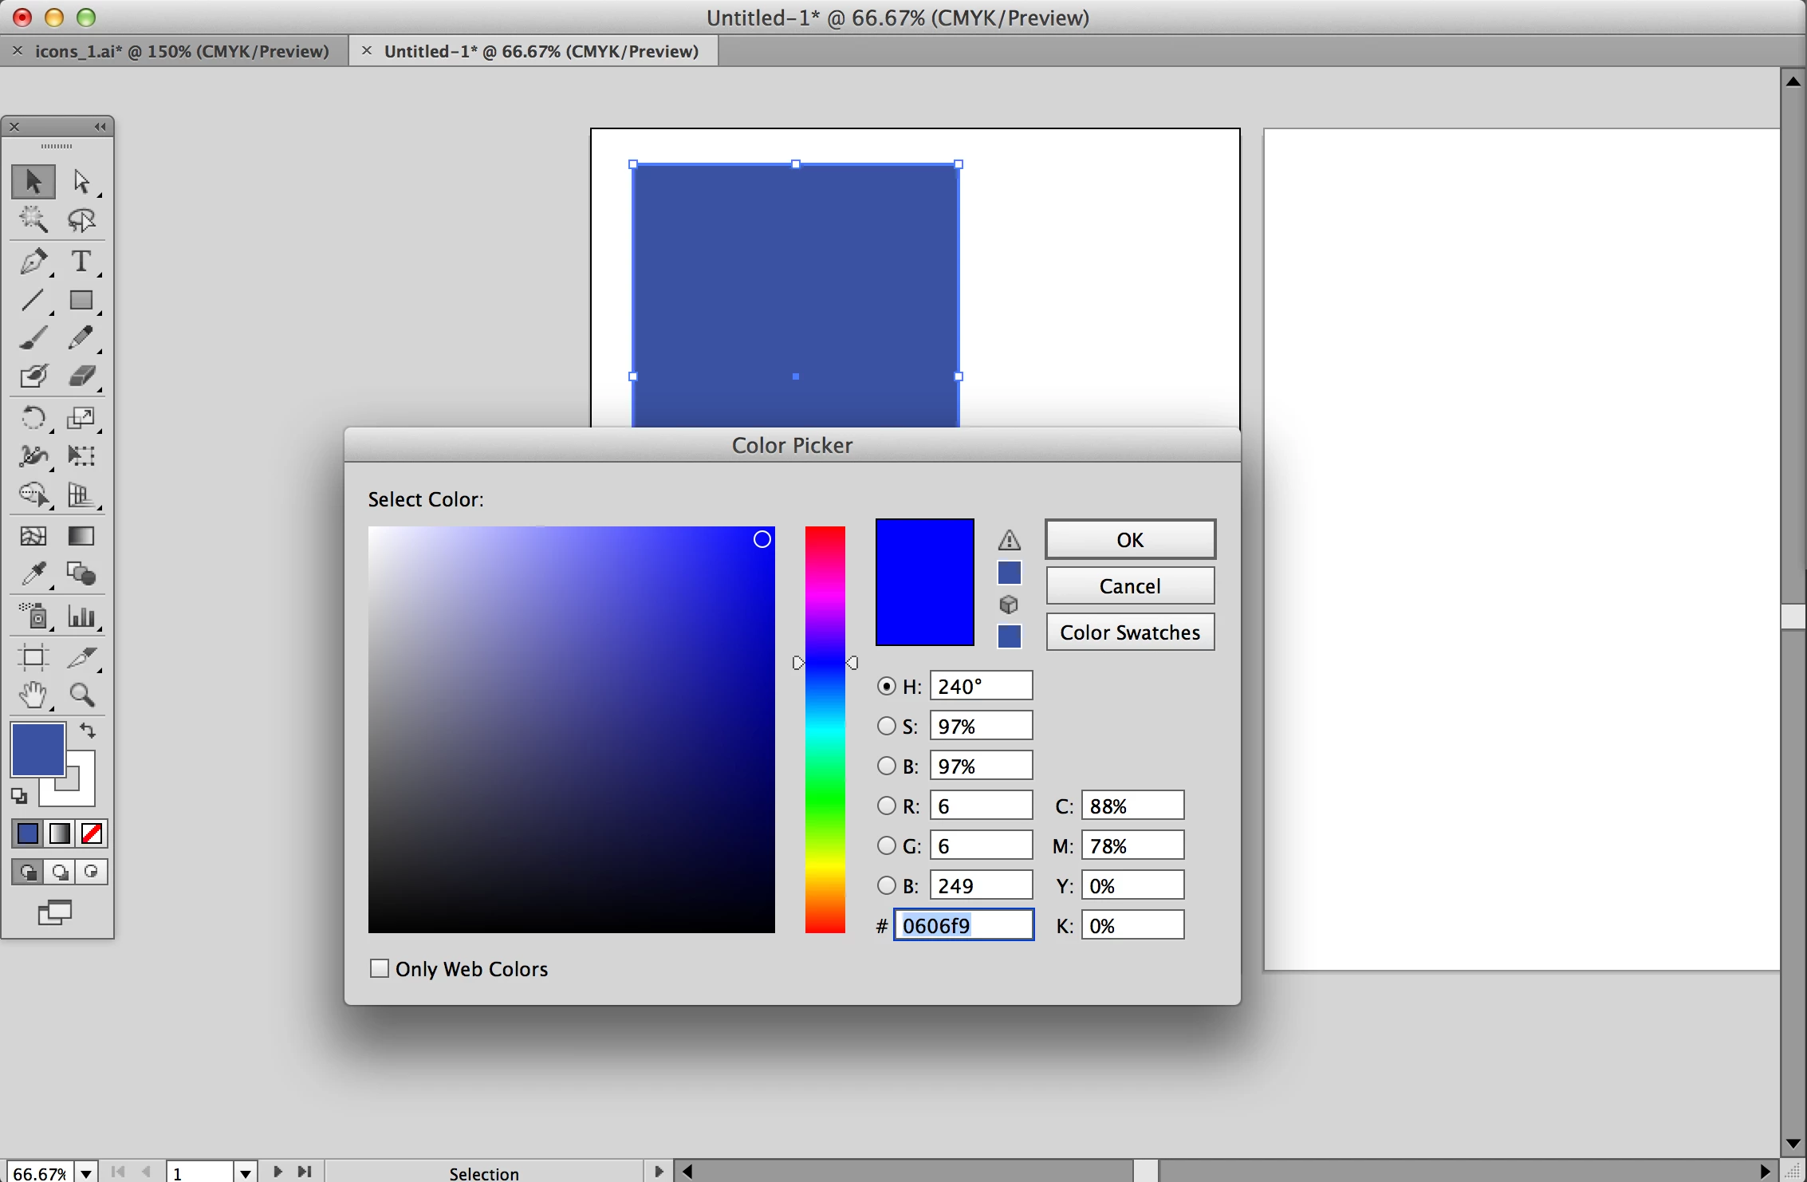The image size is (1807, 1182).
Task: Pick the Eyedropper tool
Action: click(33, 574)
